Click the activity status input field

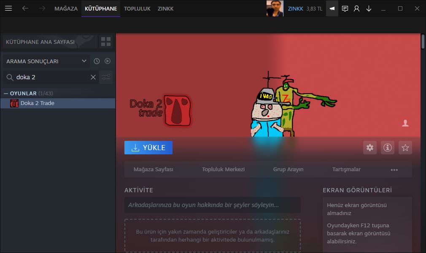click(x=213, y=205)
